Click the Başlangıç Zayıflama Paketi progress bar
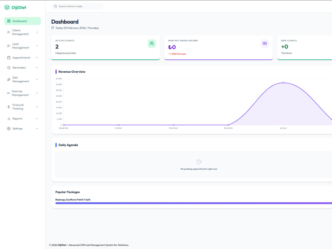The image size is (332, 249). [x=194, y=203]
